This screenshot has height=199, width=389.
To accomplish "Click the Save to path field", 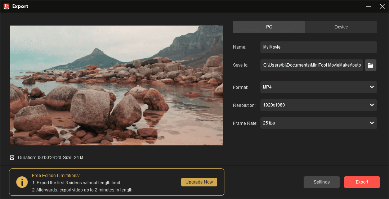I will pyautogui.click(x=312, y=65).
